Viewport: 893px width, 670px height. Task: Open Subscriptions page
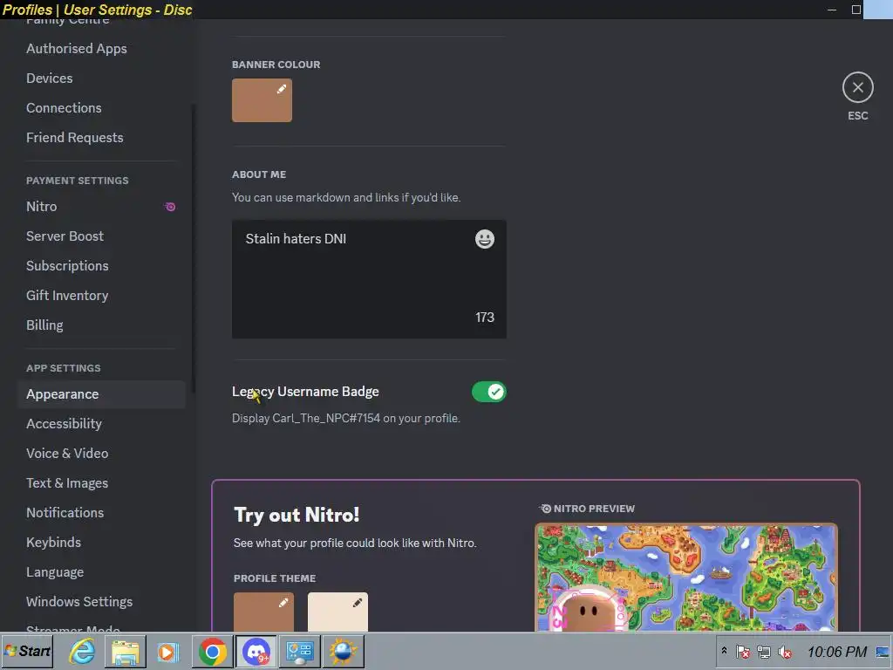click(x=67, y=265)
